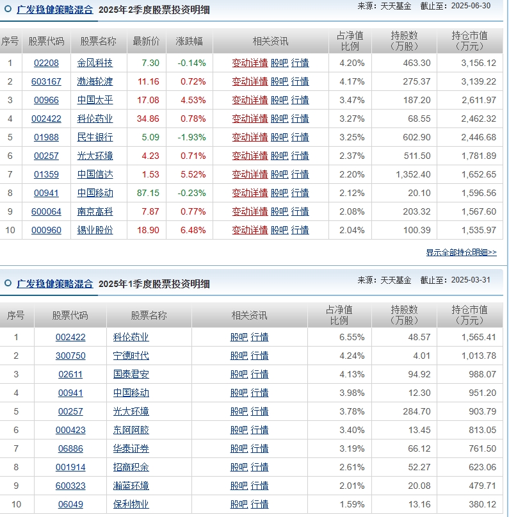This screenshot has height=517, width=509.
Task: Open stock code 00941 in 2季度 table
Action: coord(46,193)
